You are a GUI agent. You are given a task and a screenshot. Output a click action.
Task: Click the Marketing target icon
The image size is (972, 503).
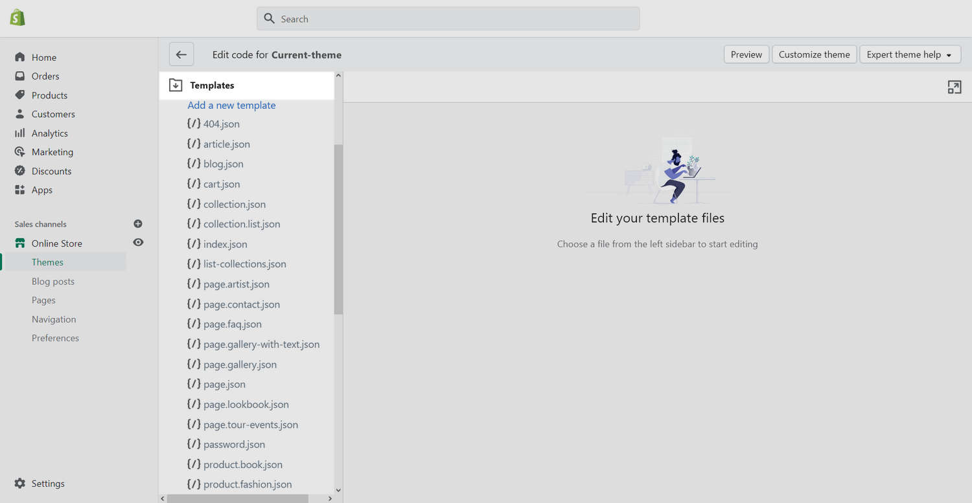[20, 151]
